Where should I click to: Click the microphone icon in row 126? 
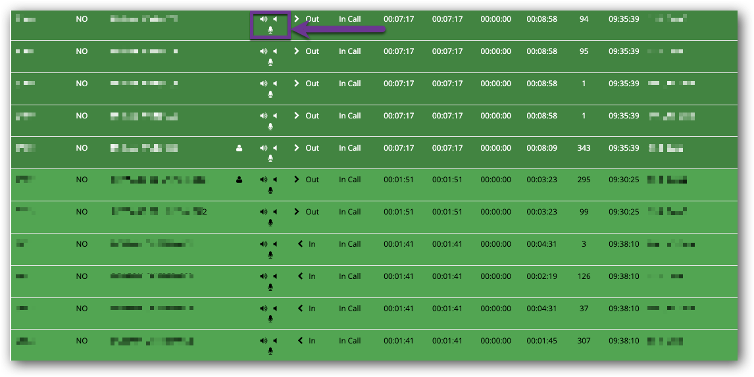tap(270, 287)
